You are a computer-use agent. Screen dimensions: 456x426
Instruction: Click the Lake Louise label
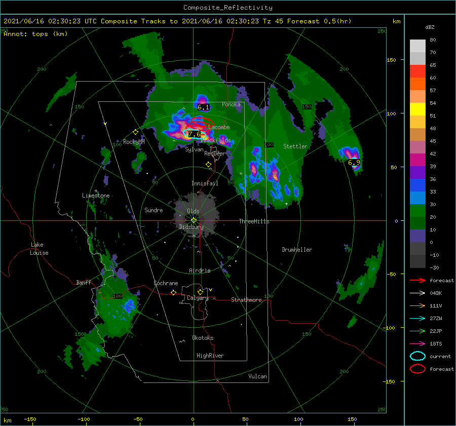tap(39, 249)
